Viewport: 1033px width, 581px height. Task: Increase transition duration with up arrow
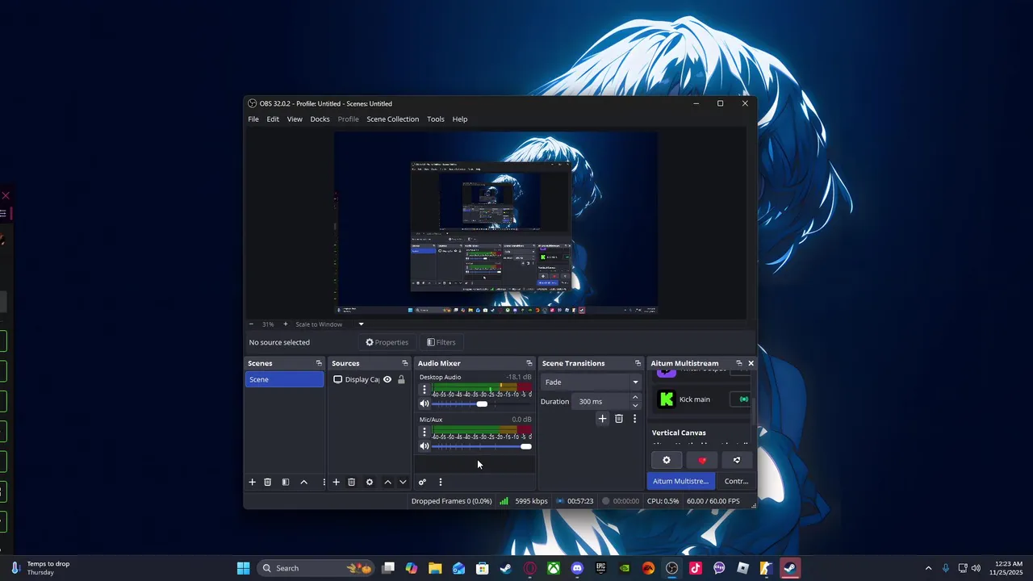pos(635,397)
